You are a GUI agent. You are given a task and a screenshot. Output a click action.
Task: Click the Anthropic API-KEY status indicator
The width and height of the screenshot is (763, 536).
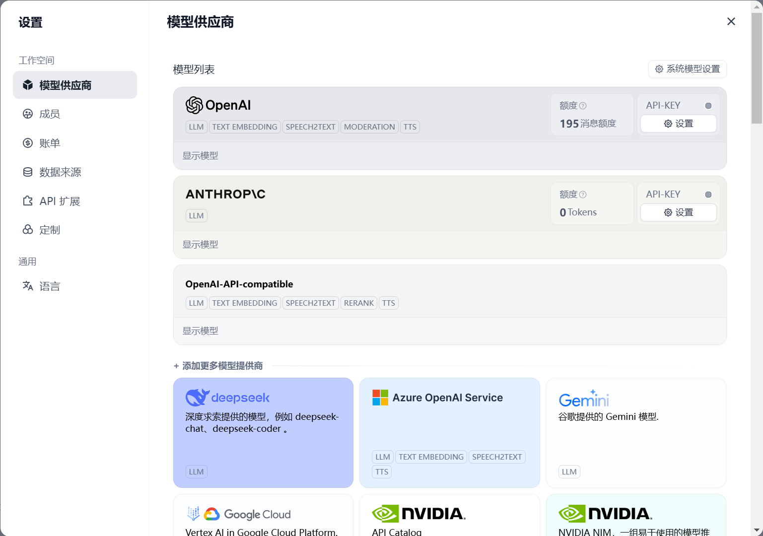708,195
